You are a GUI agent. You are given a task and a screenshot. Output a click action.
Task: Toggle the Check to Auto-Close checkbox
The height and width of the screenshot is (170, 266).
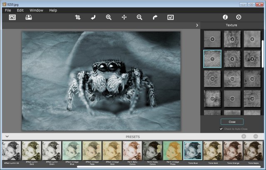pyautogui.click(x=221, y=129)
